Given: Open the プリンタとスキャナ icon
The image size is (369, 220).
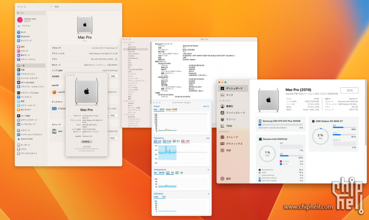Looking at the screenshot, I should pos(18,153).
